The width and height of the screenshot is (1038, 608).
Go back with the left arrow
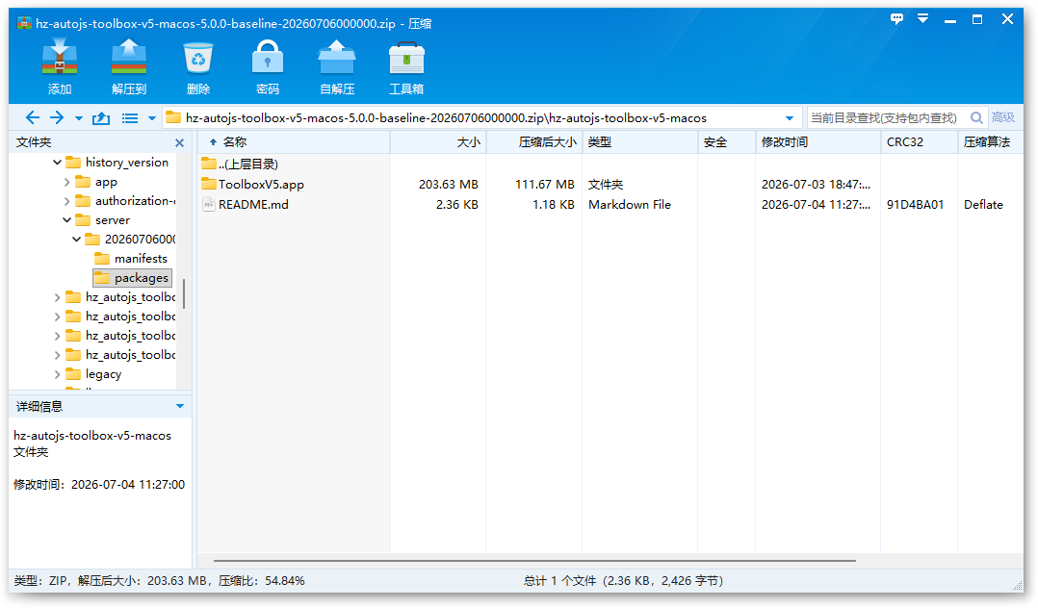(33, 117)
